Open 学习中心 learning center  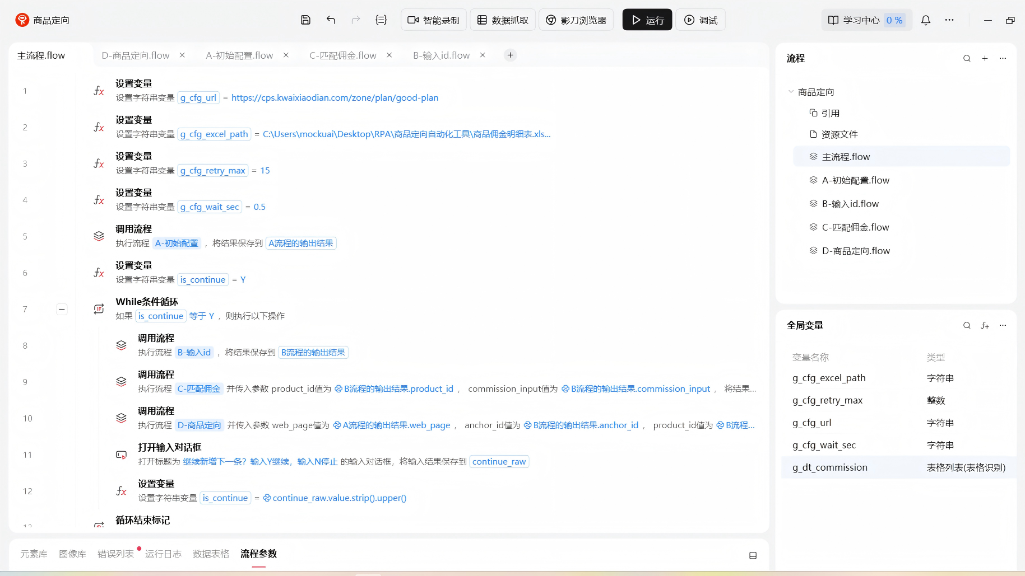coord(866,20)
